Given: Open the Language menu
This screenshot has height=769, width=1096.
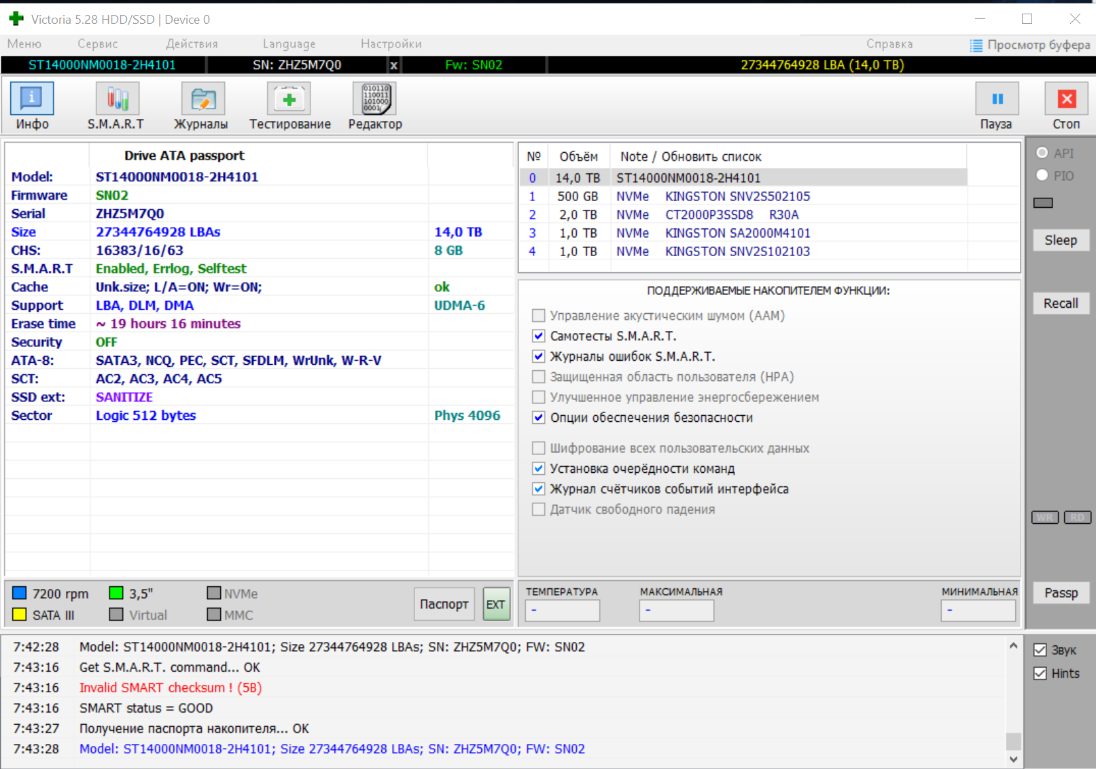Looking at the screenshot, I should tap(289, 43).
